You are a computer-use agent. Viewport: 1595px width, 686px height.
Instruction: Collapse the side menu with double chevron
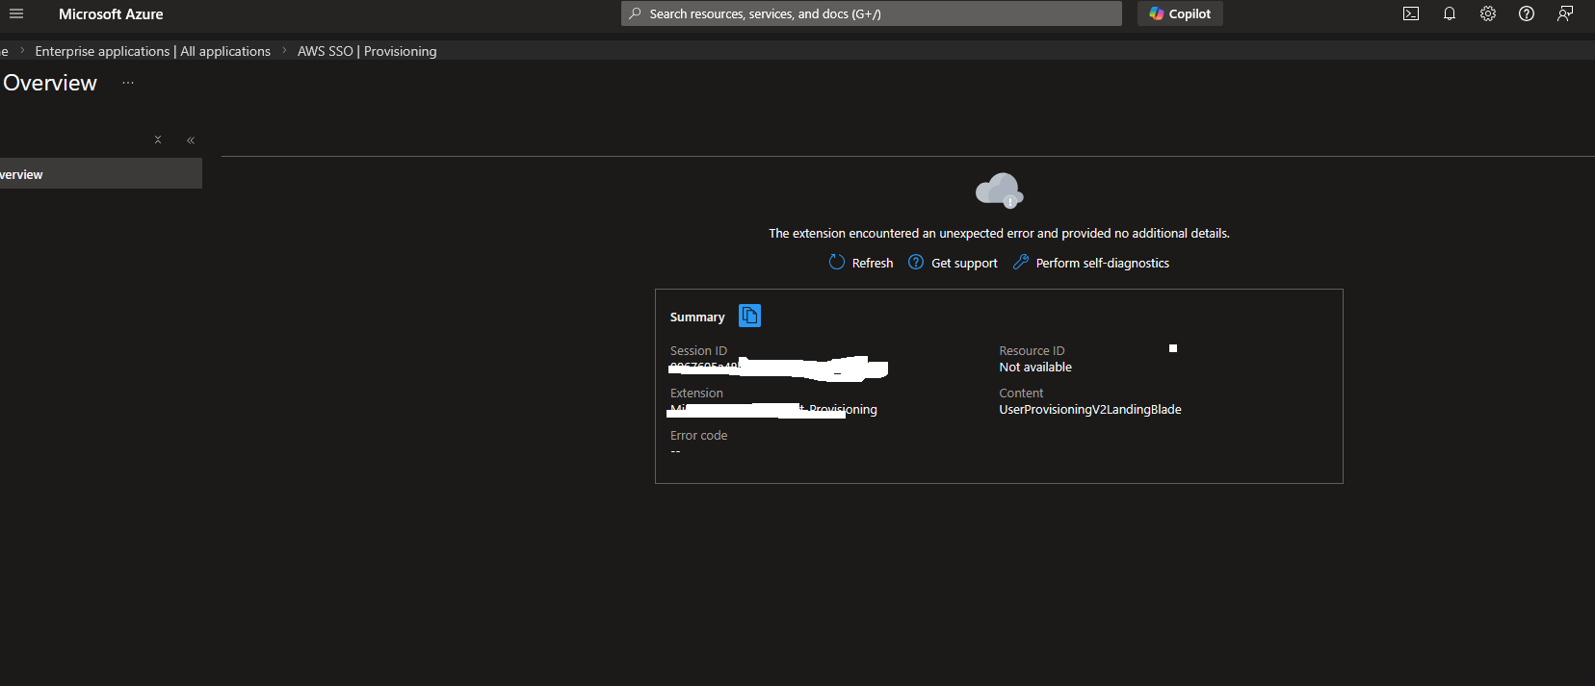point(191,140)
